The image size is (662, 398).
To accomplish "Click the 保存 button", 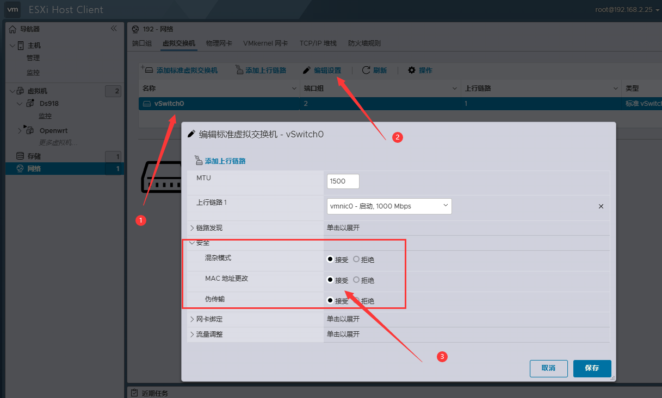I will [x=592, y=368].
